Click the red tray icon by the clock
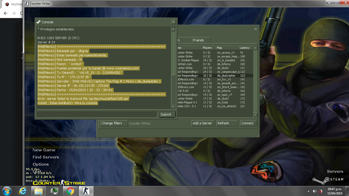The width and height of the screenshot is (349, 196). click(x=321, y=191)
